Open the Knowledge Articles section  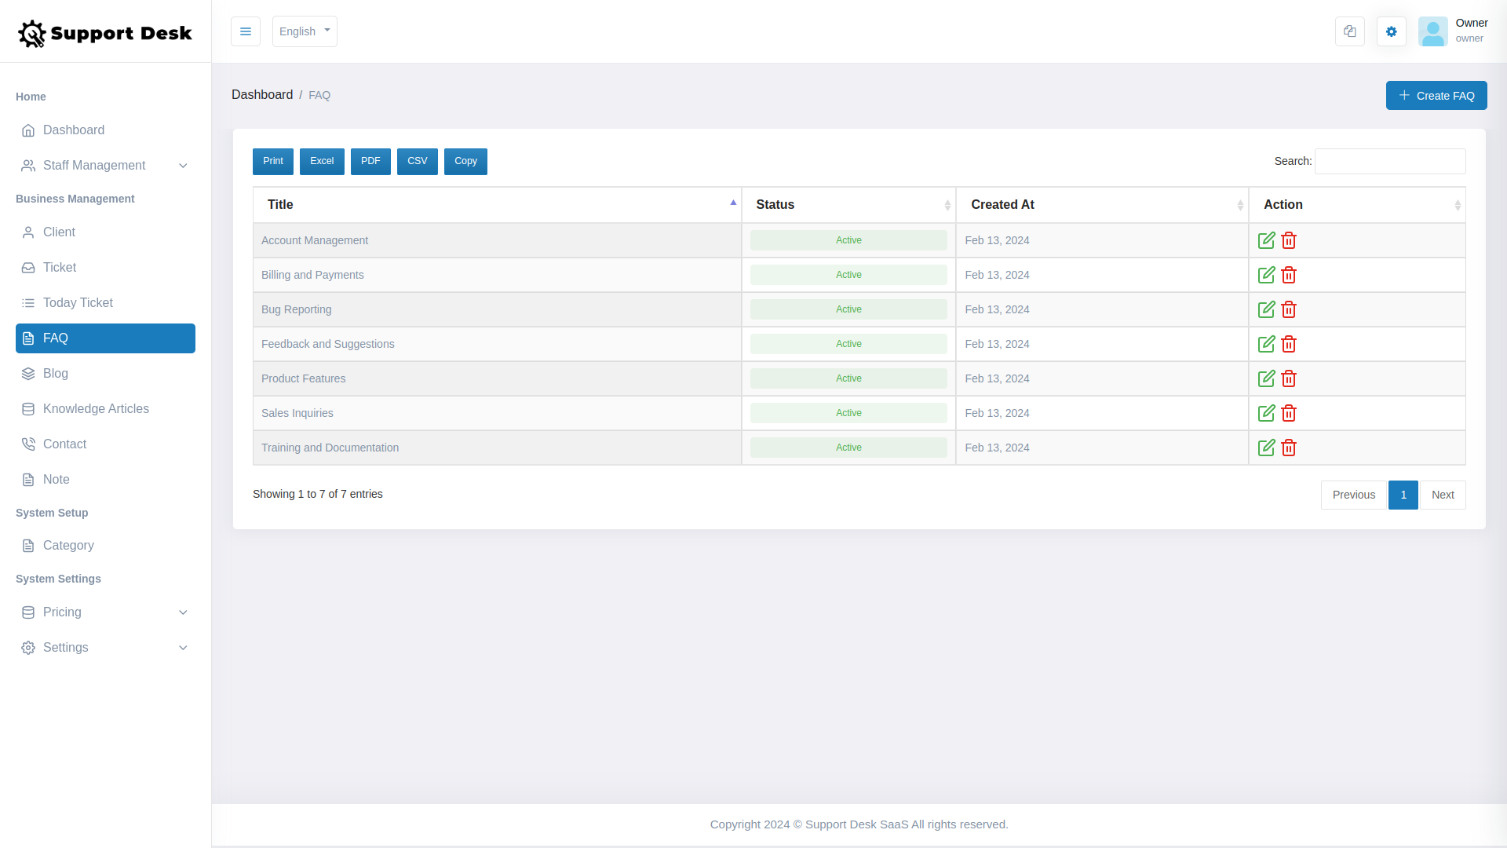tap(96, 408)
